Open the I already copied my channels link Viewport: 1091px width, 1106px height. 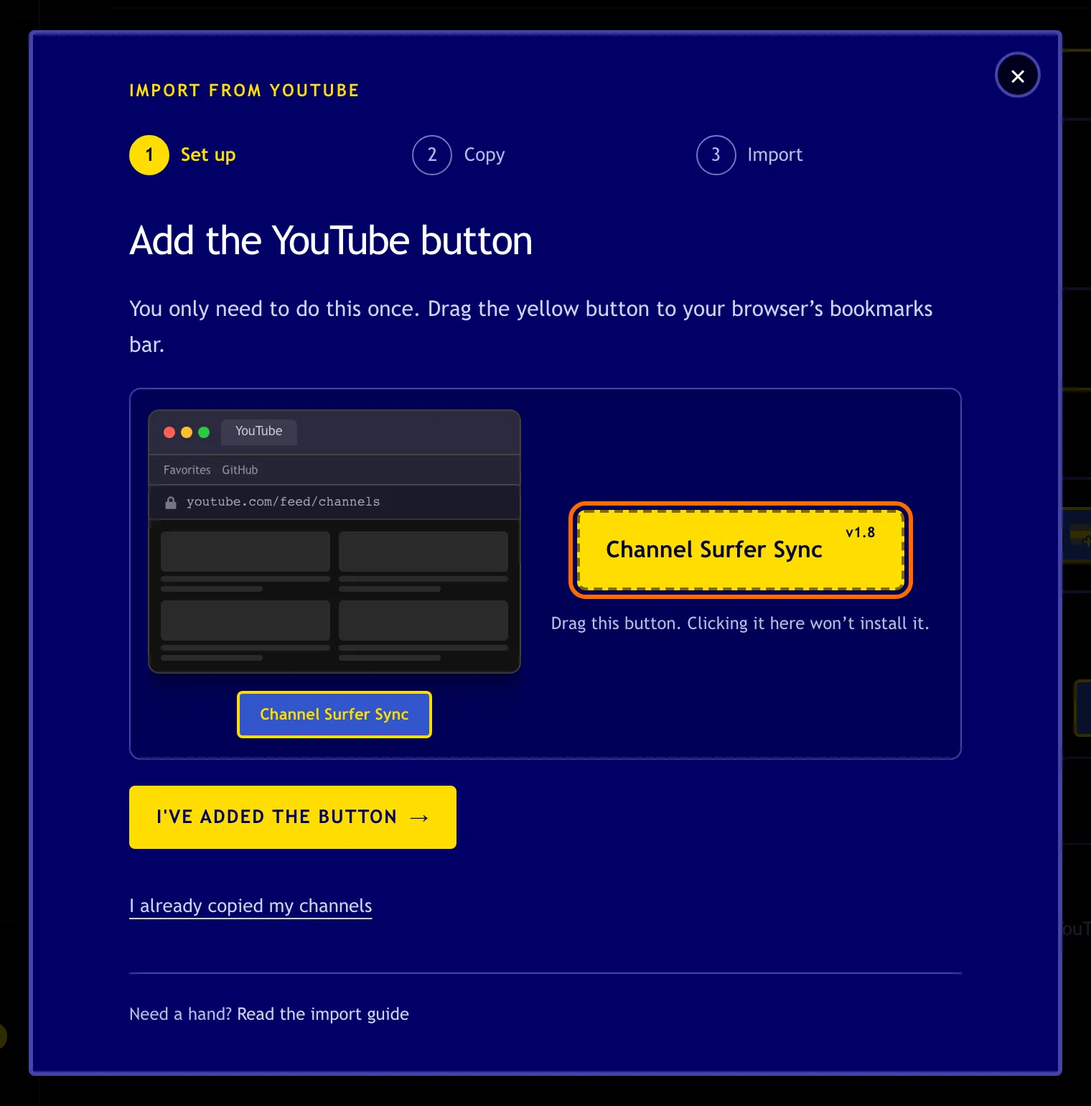click(250, 906)
